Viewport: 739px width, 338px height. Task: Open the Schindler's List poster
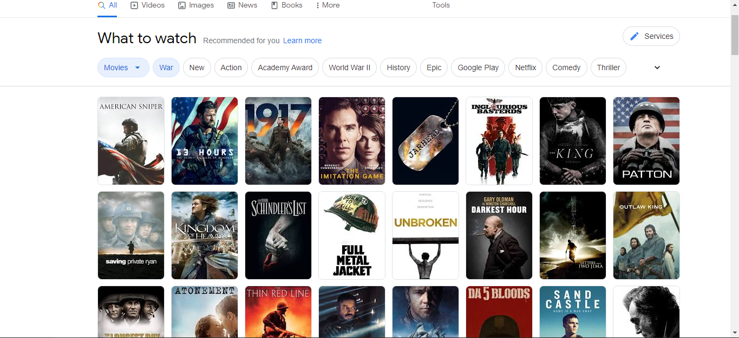coord(278,235)
